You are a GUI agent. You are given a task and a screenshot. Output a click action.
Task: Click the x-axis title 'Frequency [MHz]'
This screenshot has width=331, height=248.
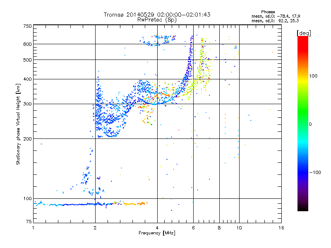(157, 233)
